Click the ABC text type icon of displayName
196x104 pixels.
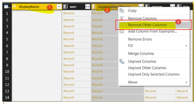coord(15,7)
